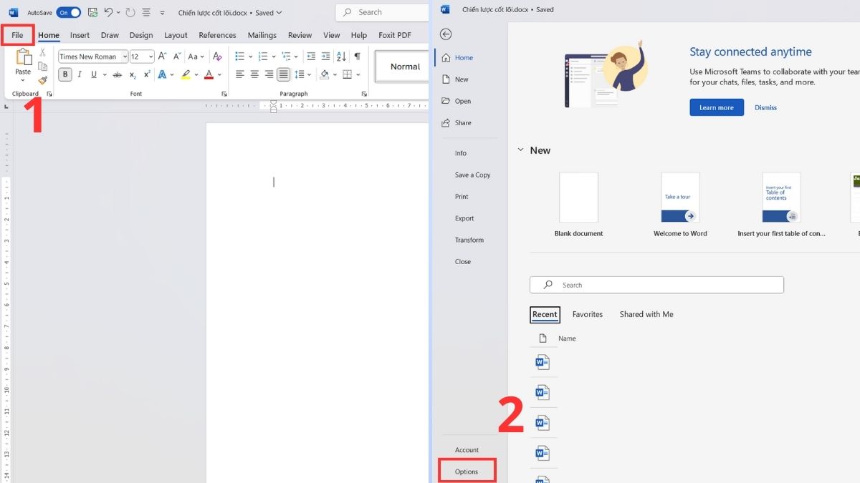Click the Text Effects glowing A icon

pos(162,74)
